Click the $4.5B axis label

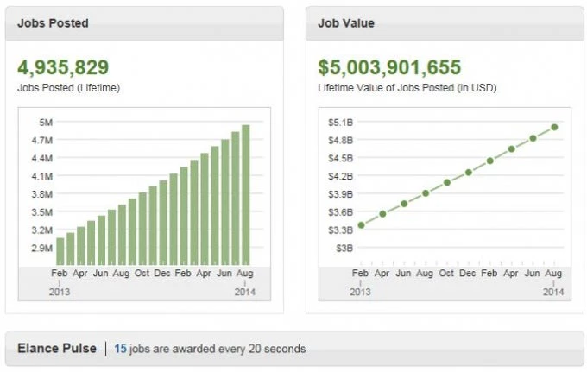(x=341, y=158)
